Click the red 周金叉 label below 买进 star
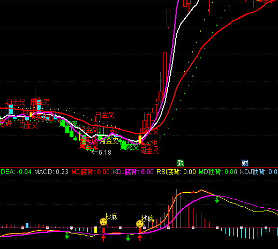278x249 pixels. click(x=149, y=150)
